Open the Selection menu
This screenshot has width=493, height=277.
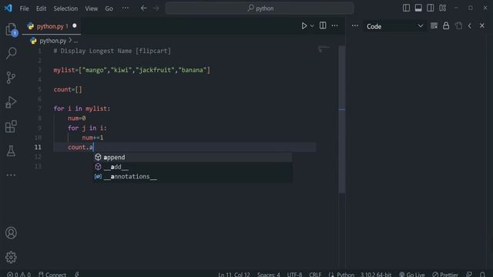pyautogui.click(x=65, y=8)
